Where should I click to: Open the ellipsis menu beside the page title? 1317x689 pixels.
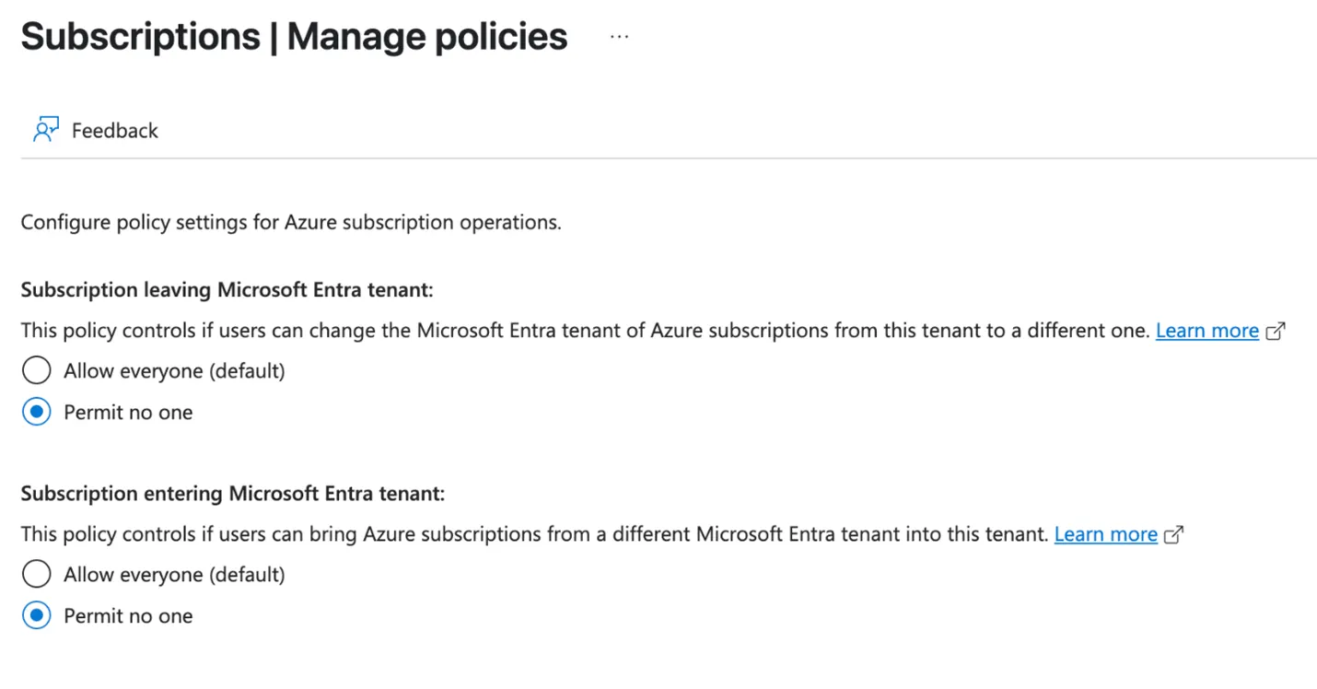tap(619, 37)
